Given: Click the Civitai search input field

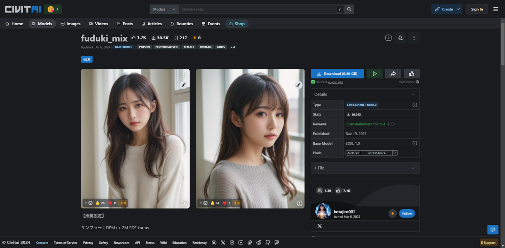Looking at the screenshot, I should click(x=256, y=9).
